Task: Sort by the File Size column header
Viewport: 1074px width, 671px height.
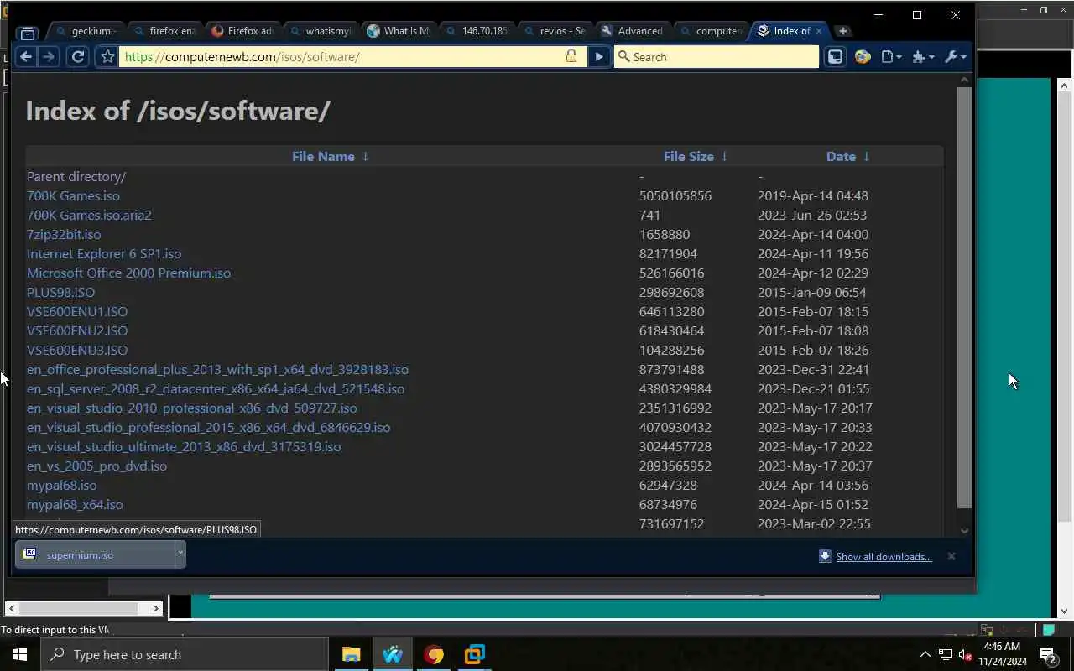Action: 688,156
